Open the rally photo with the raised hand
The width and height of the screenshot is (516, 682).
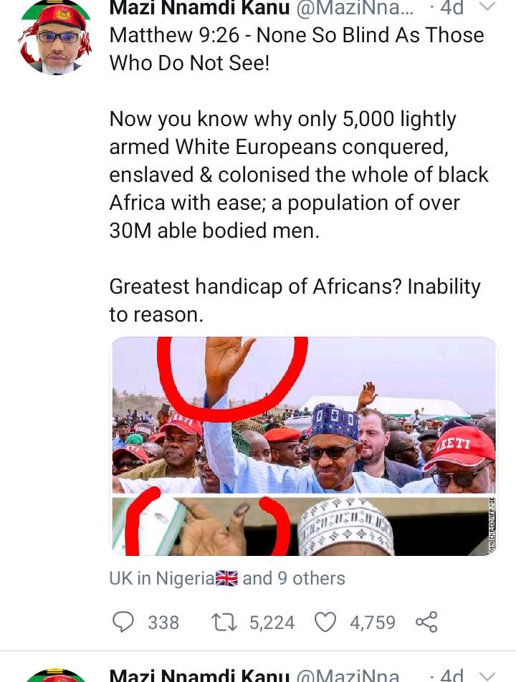[304, 416]
